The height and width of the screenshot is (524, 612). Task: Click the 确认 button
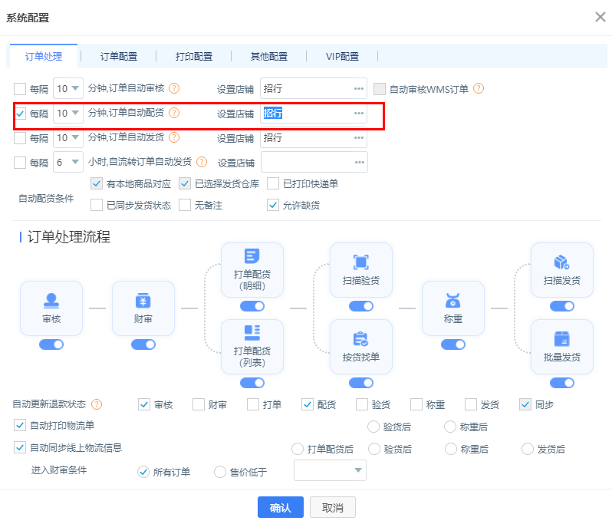click(x=281, y=508)
